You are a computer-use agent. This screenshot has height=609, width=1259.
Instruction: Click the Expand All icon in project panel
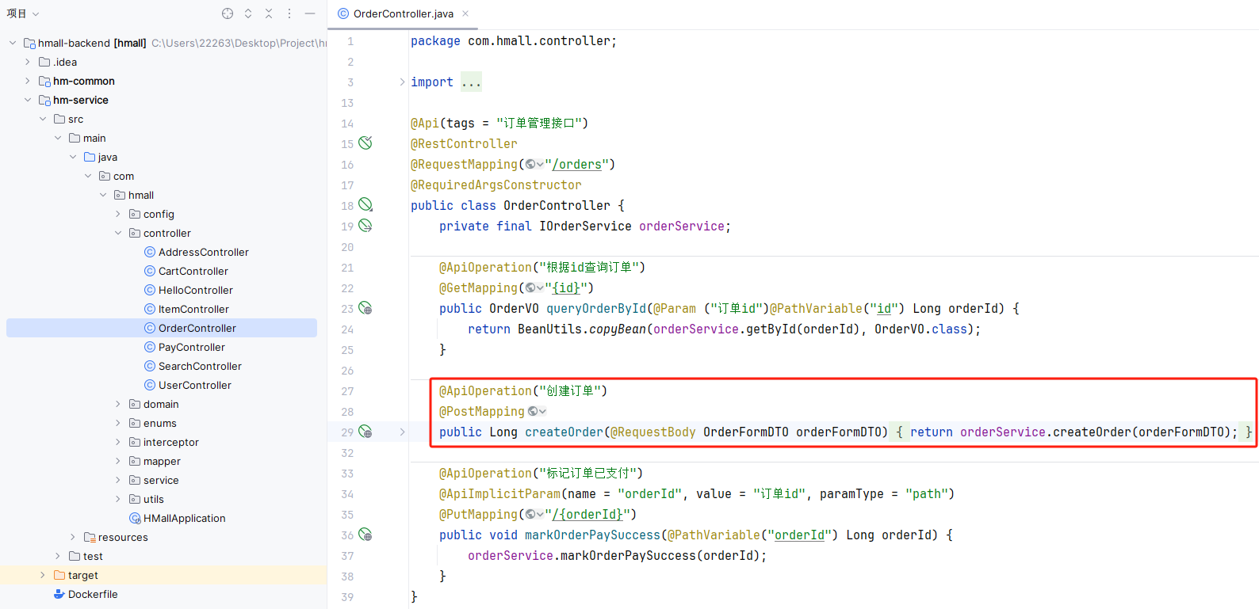click(248, 13)
